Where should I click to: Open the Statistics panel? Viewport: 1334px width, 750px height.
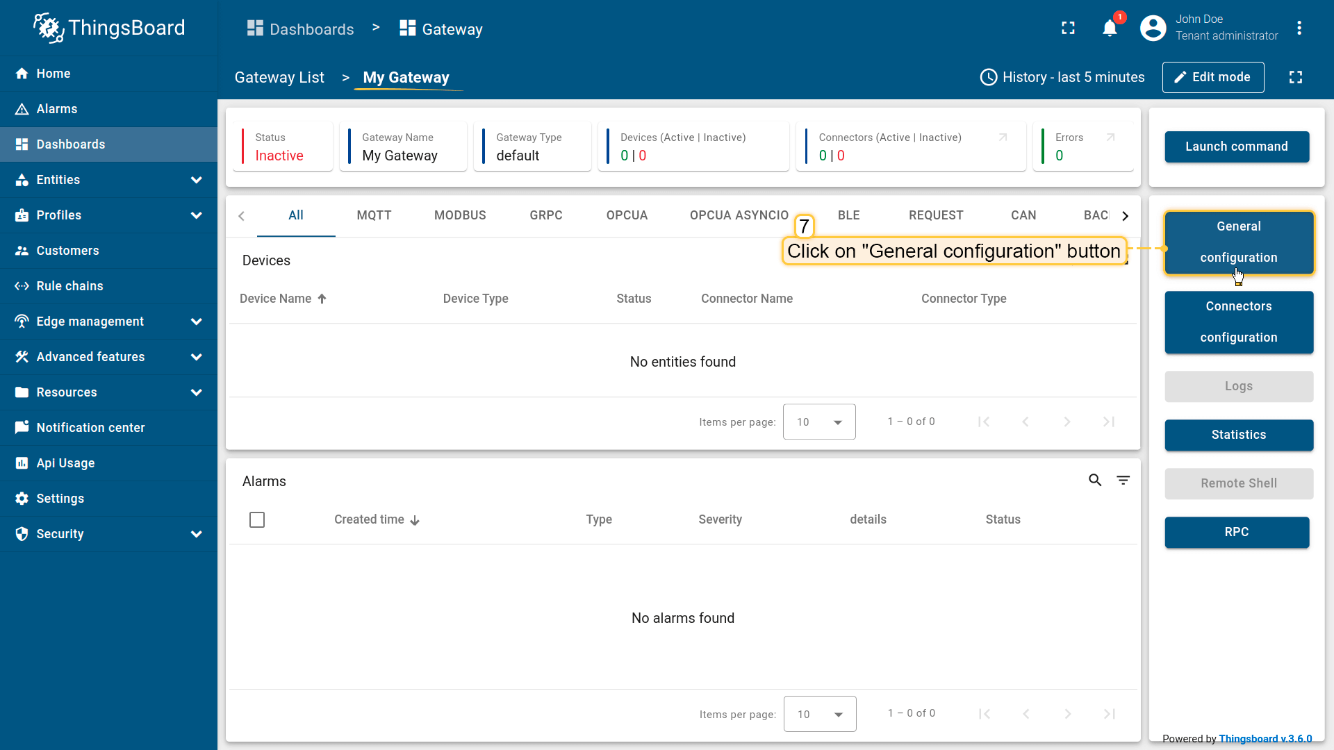pyautogui.click(x=1238, y=435)
